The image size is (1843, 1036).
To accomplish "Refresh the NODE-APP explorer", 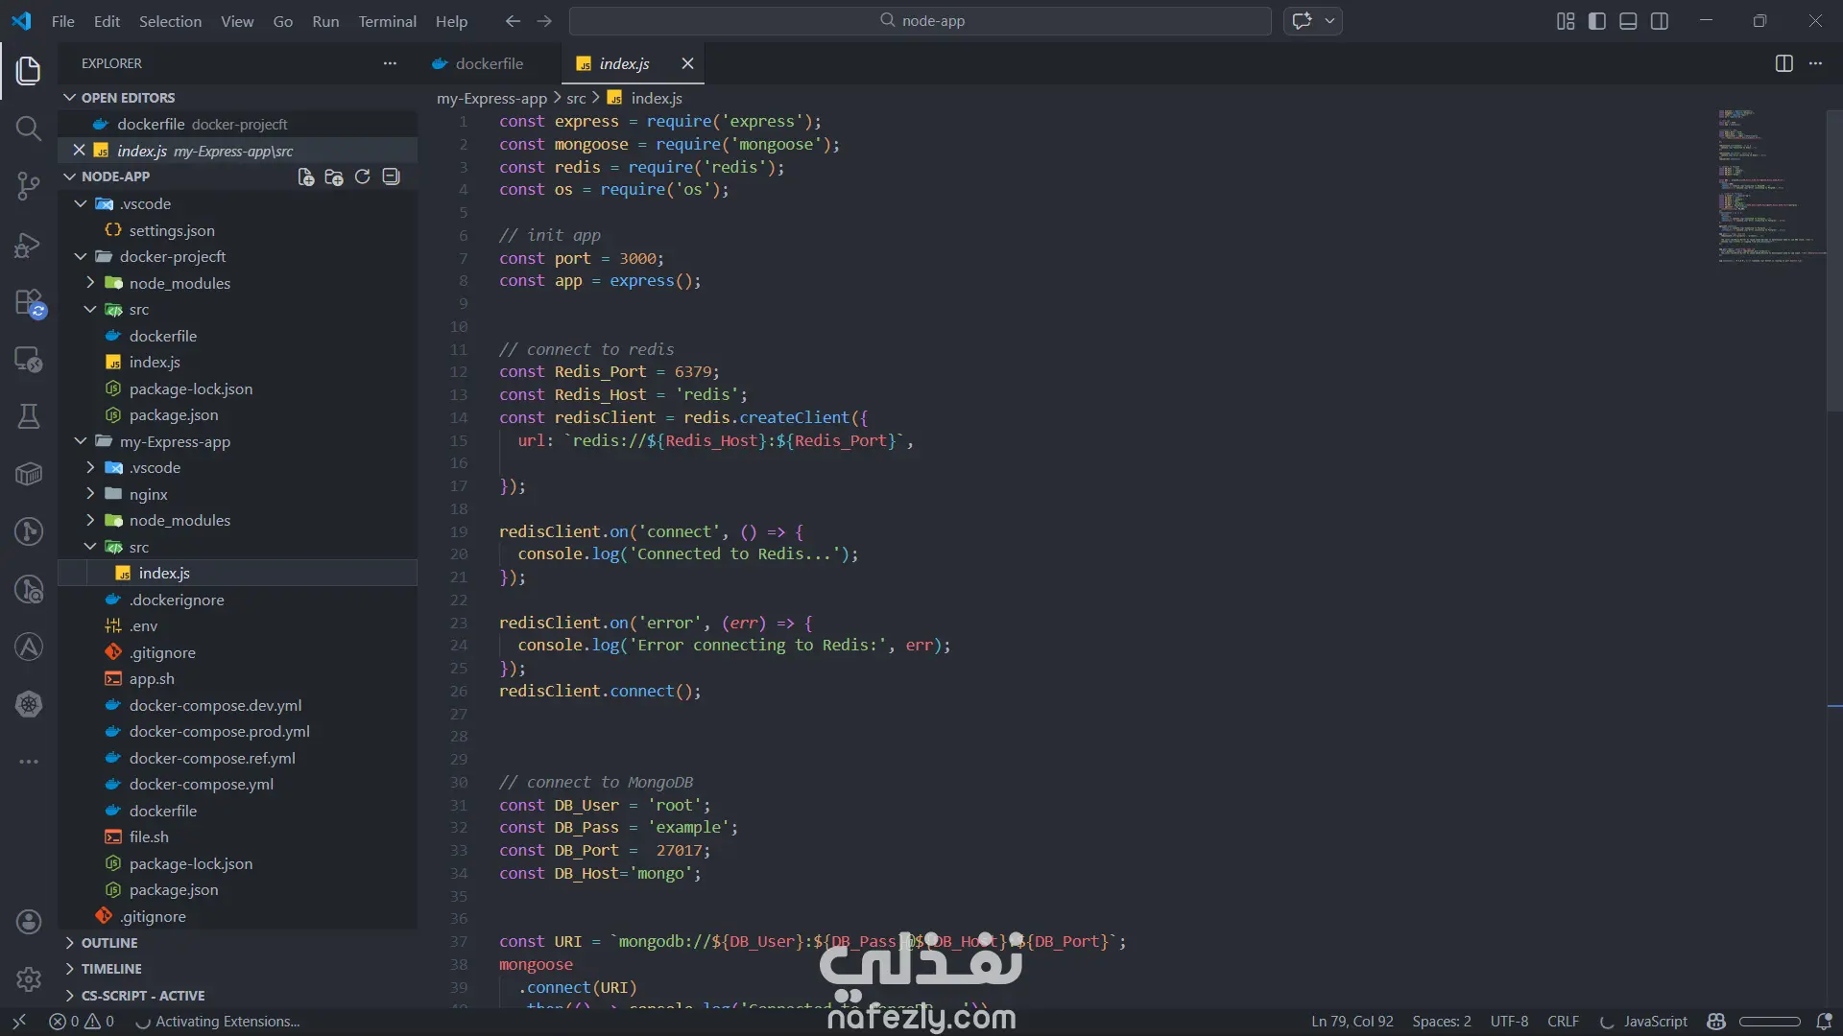I will [x=362, y=177].
